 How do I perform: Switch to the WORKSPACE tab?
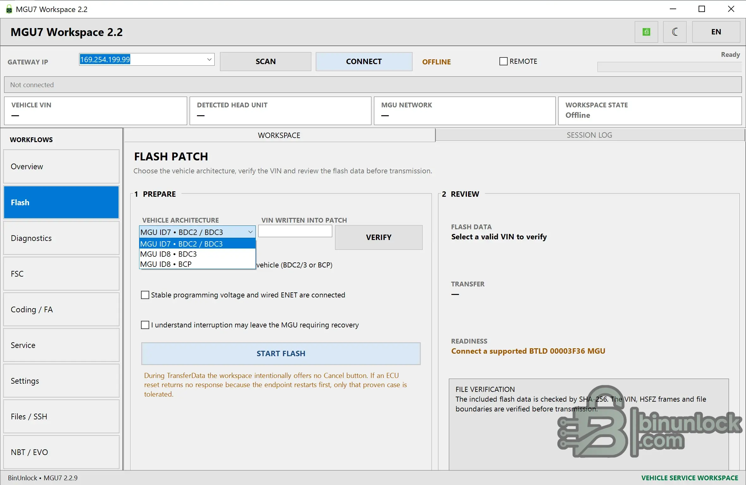279,135
